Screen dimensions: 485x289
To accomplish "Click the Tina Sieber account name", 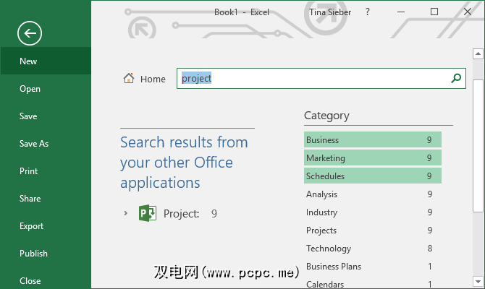I will pyautogui.click(x=329, y=12).
